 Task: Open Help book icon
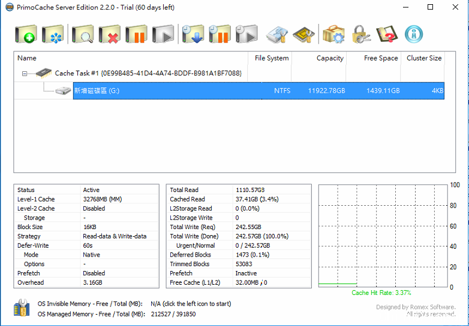click(x=387, y=34)
